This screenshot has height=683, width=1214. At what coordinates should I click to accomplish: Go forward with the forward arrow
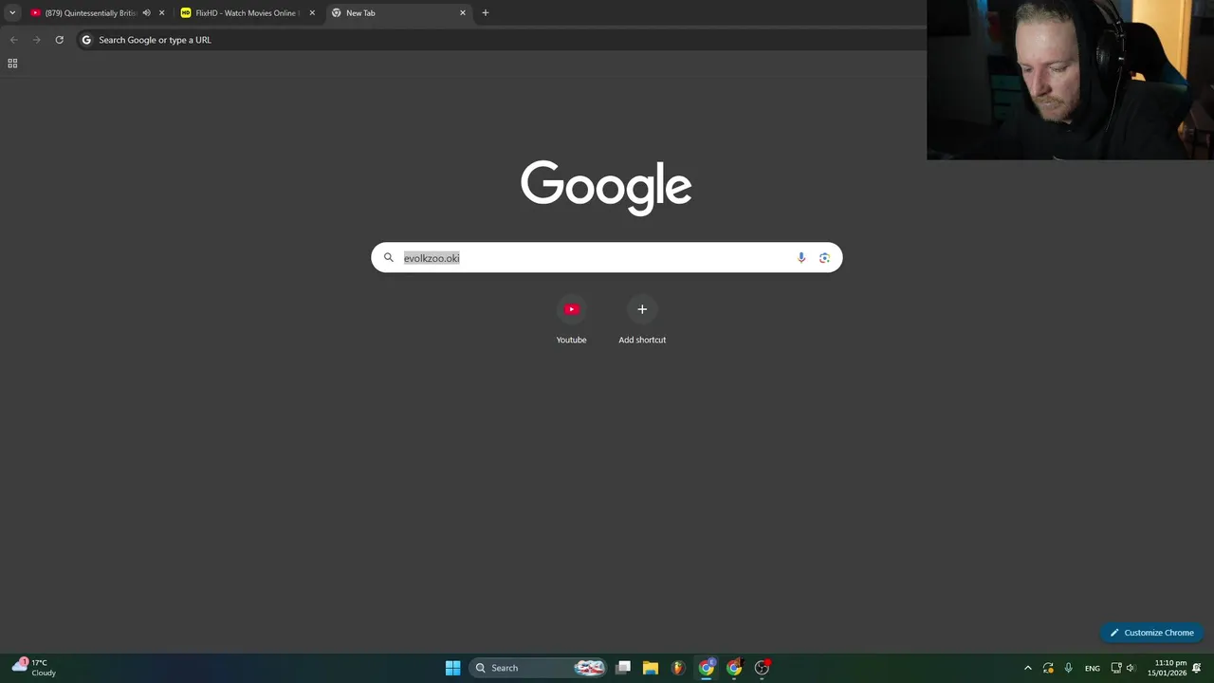[x=36, y=40]
